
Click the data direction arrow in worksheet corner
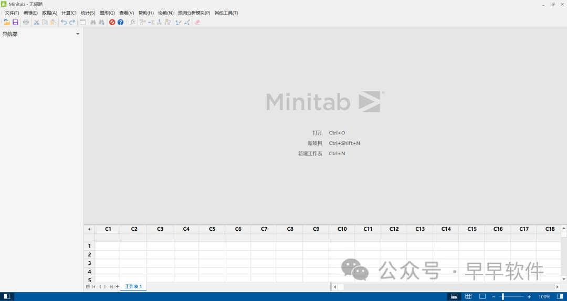tap(89, 229)
